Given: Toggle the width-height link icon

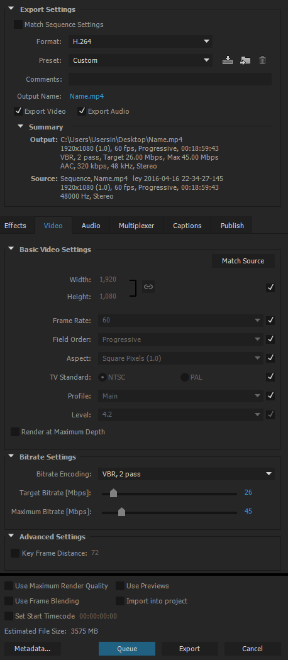Looking at the screenshot, I should (148, 287).
